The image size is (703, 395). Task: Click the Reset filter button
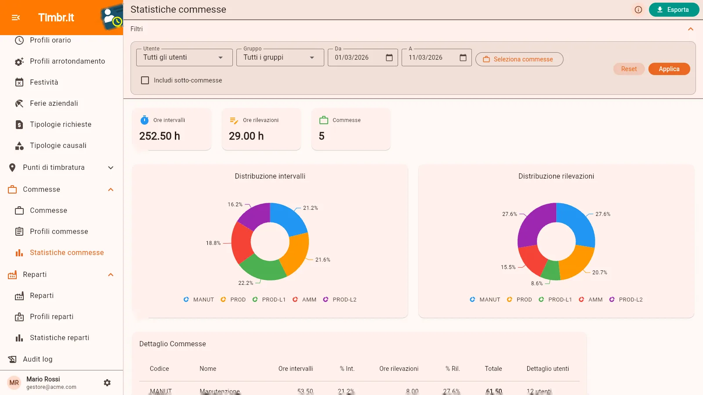tap(629, 69)
